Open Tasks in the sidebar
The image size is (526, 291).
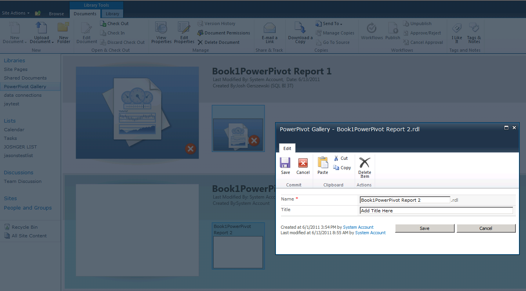11,138
